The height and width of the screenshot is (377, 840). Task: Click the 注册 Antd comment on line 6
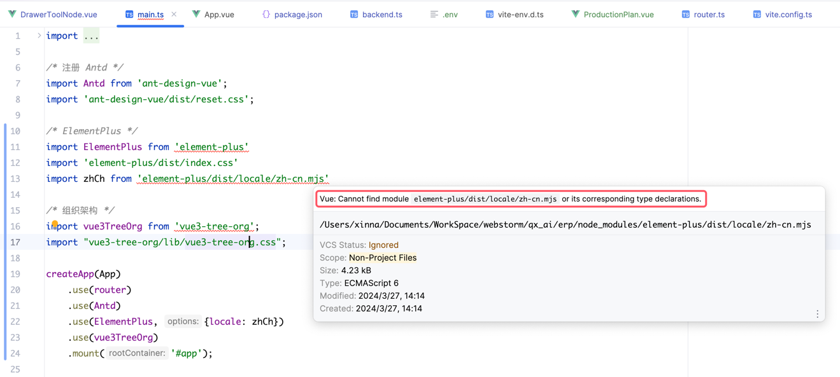(85, 67)
